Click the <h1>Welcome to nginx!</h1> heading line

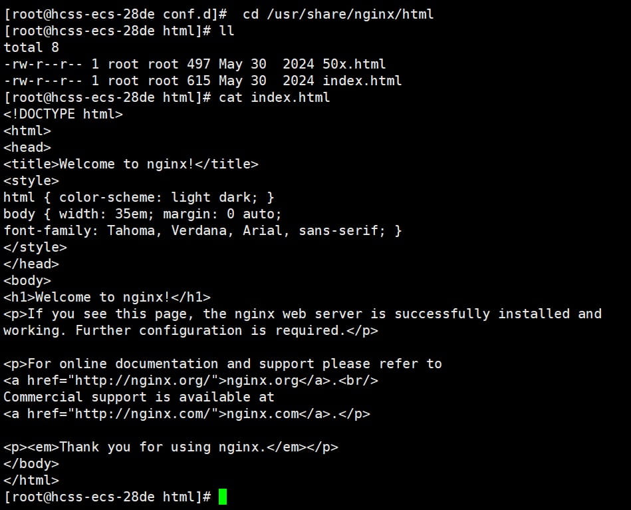click(107, 297)
